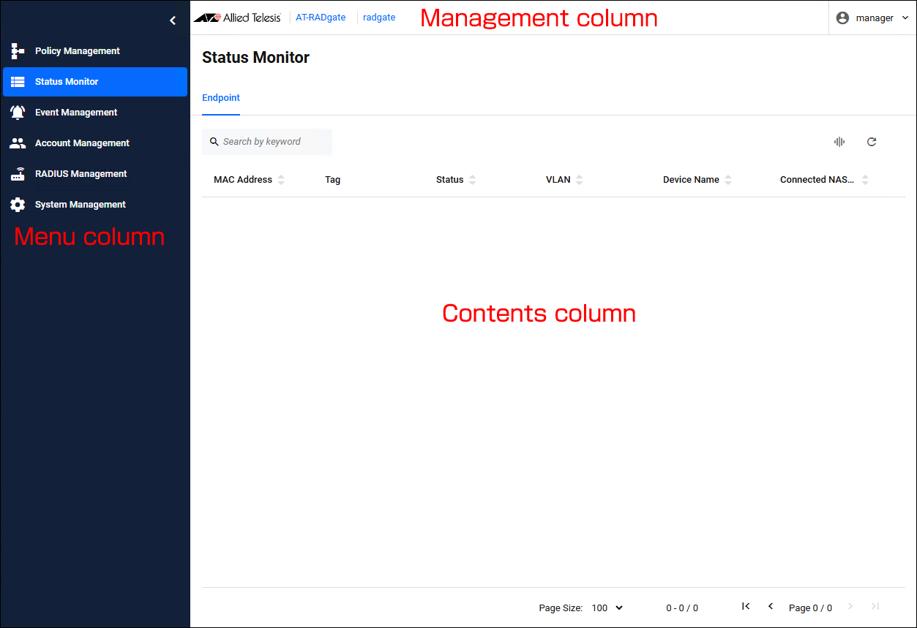Click the radgate hostname link
Image resolution: width=917 pixels, height=628 pixels.
pyautogui.click(x=379, y=18)
